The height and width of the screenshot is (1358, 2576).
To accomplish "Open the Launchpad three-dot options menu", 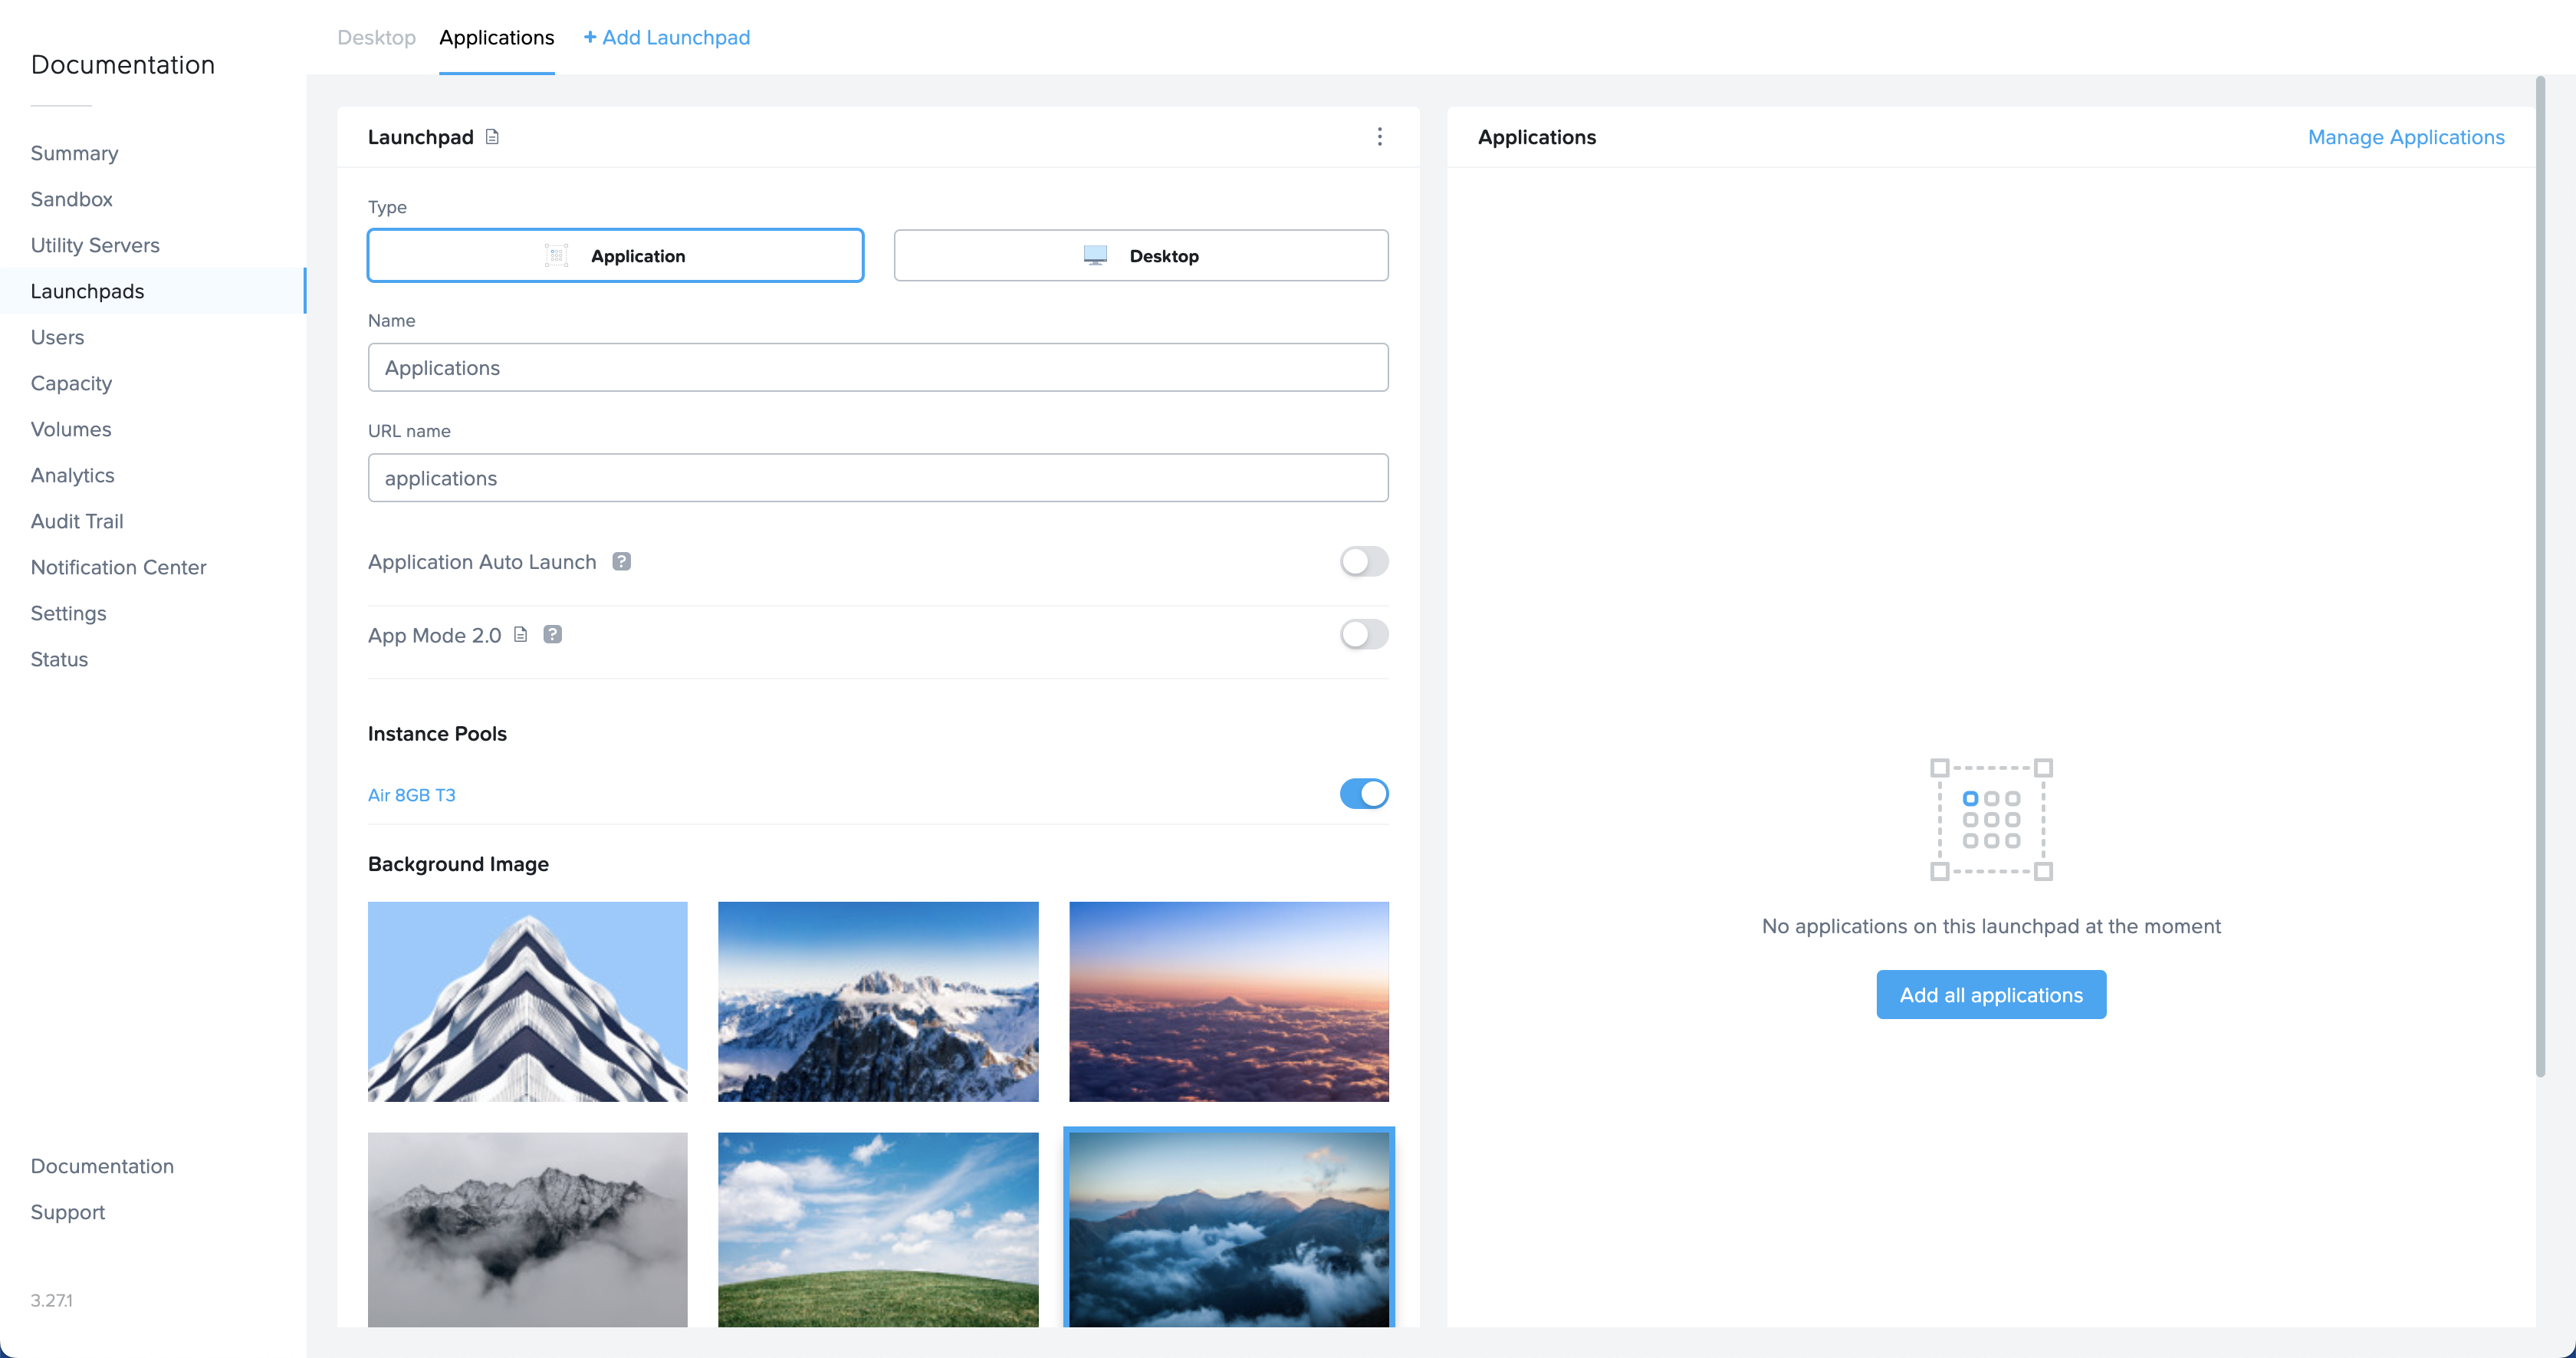I will [x=1379, y=137].
